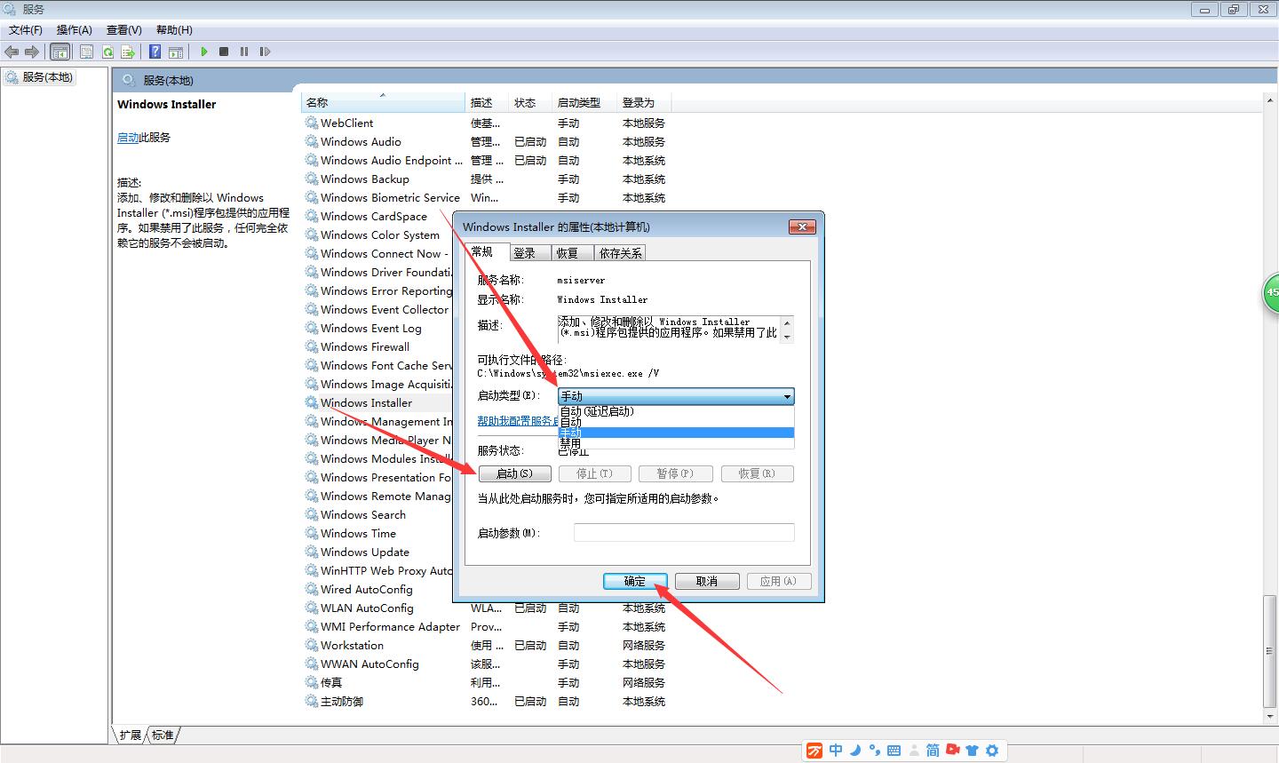Viewport: 1279px width, 763px height.
Task: Select the Windows Firewall service row
Action: pos(378,346)
